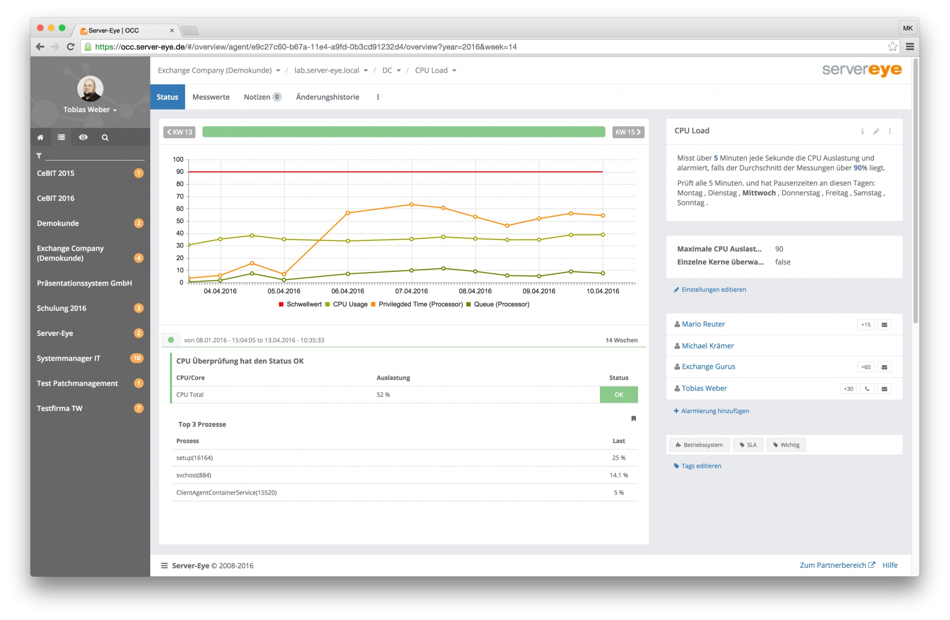
Task: Toggle the Priviledged Time legend swatch
Action: coord(373,304)
